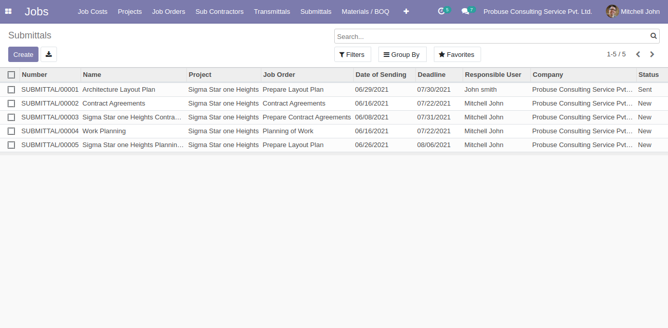The image size is (668, 328).
Task: Click into the Search field
Action: (492, 36)
